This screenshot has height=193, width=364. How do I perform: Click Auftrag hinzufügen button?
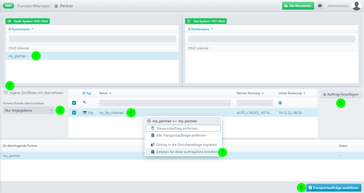coord(341,94)
